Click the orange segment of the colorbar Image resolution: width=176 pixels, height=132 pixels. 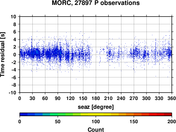(x=130, y=114)
